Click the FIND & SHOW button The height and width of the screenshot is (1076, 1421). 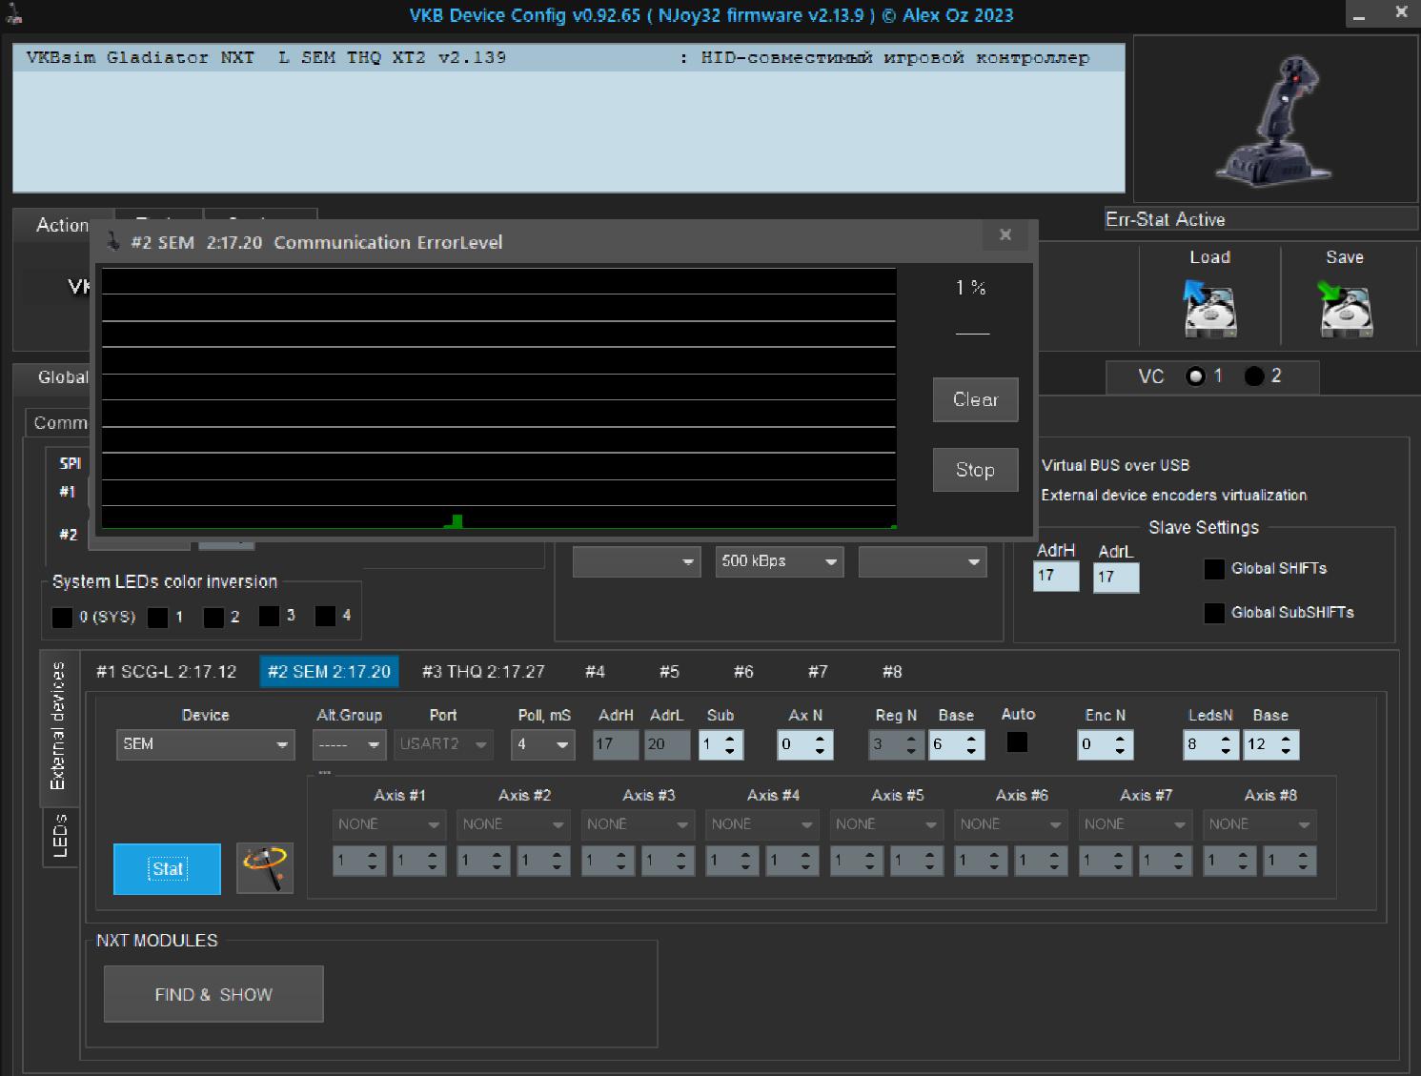coord(213,994)
